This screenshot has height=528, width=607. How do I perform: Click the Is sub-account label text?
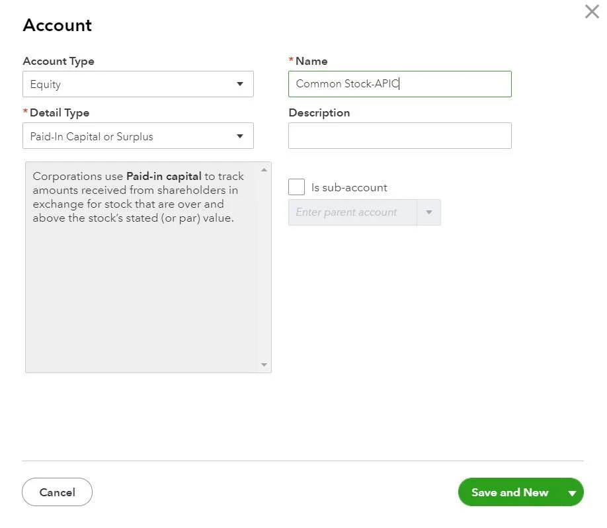[349, 188]
